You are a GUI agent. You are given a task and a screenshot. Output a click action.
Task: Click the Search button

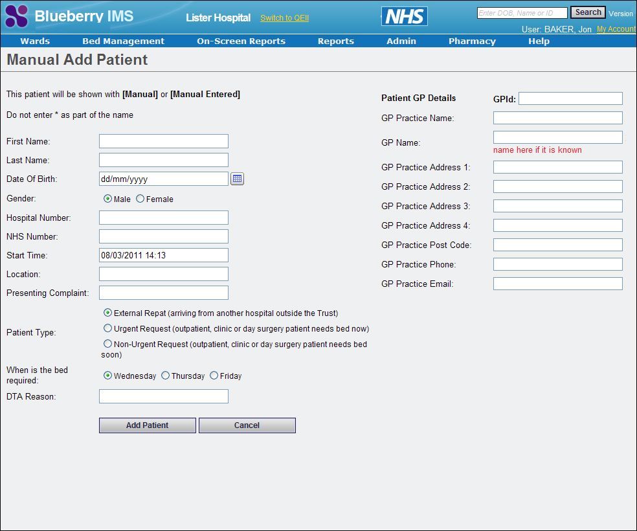click(x=587, y=12)
